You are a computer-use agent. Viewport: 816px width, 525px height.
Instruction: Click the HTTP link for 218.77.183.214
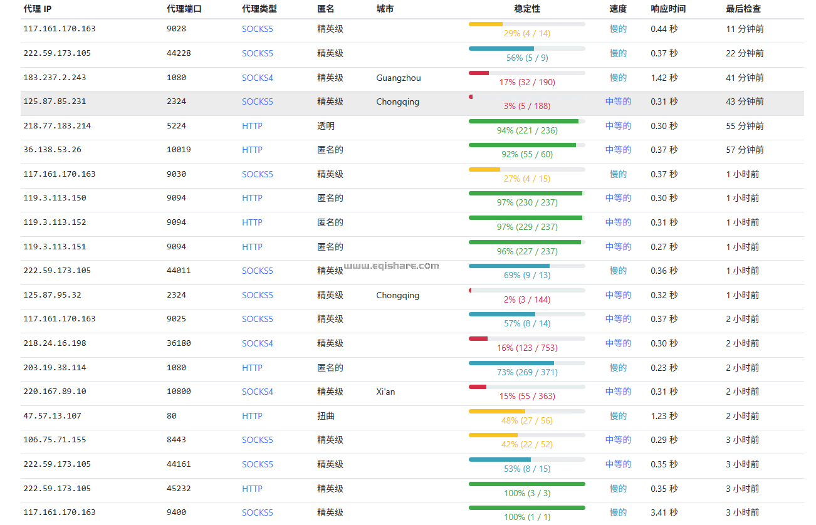252,126
